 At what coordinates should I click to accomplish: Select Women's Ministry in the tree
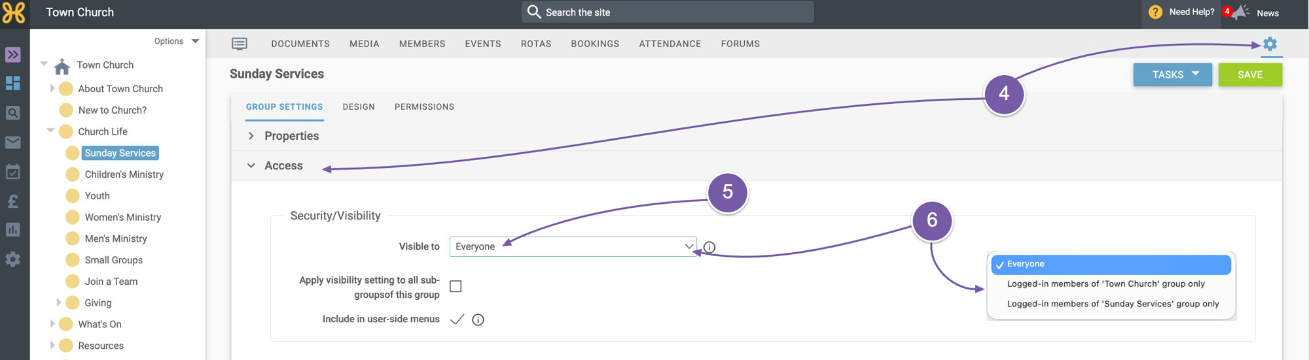tap(123, 217)
